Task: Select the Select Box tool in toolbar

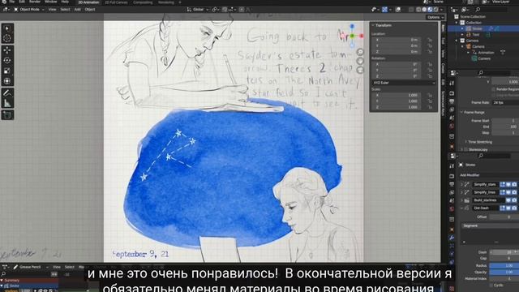Action: (x=7, y=28)
